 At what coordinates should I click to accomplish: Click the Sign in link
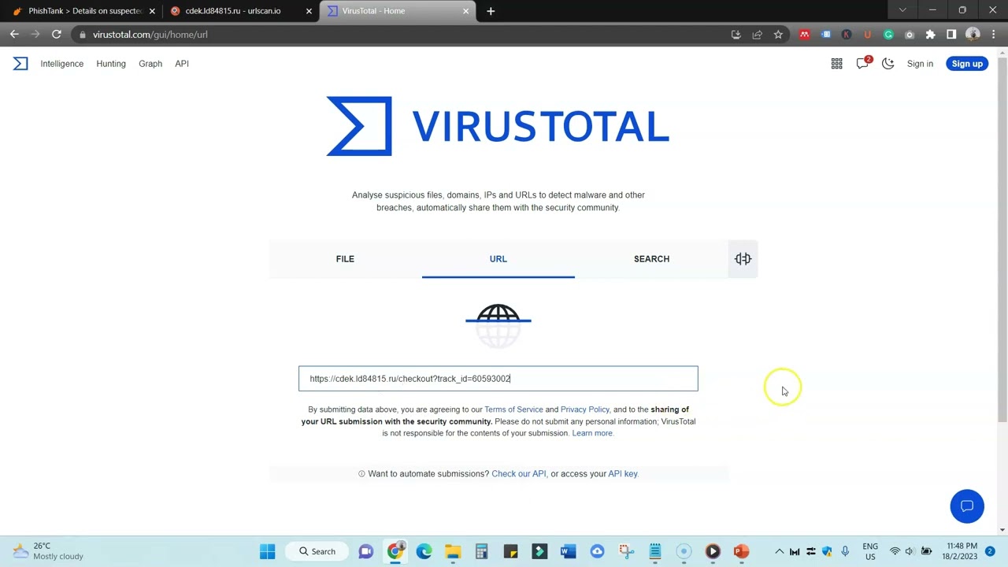point(920,64)
